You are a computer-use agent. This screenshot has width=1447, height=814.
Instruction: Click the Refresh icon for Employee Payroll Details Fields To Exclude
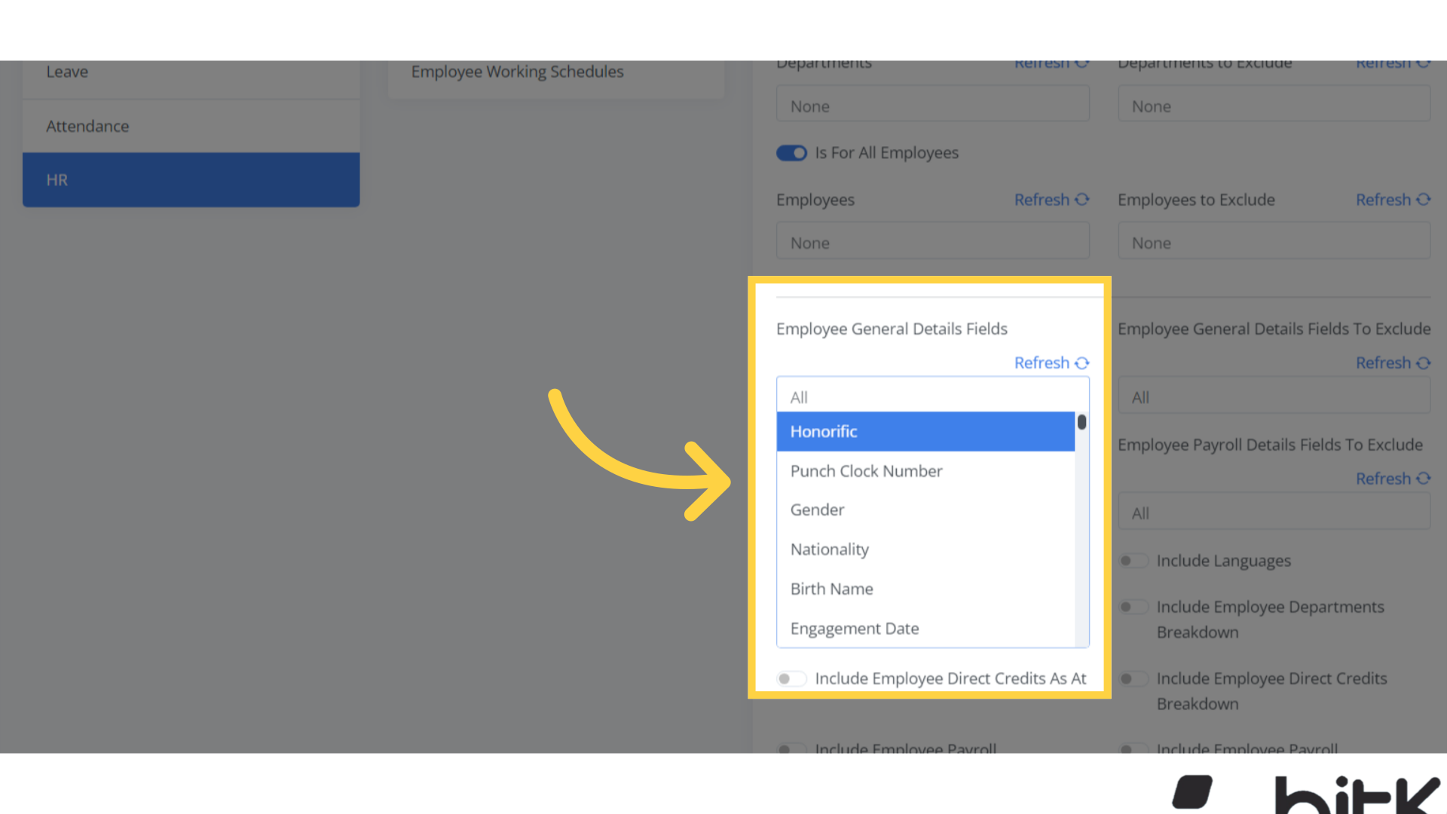[x=1424, y=478]
